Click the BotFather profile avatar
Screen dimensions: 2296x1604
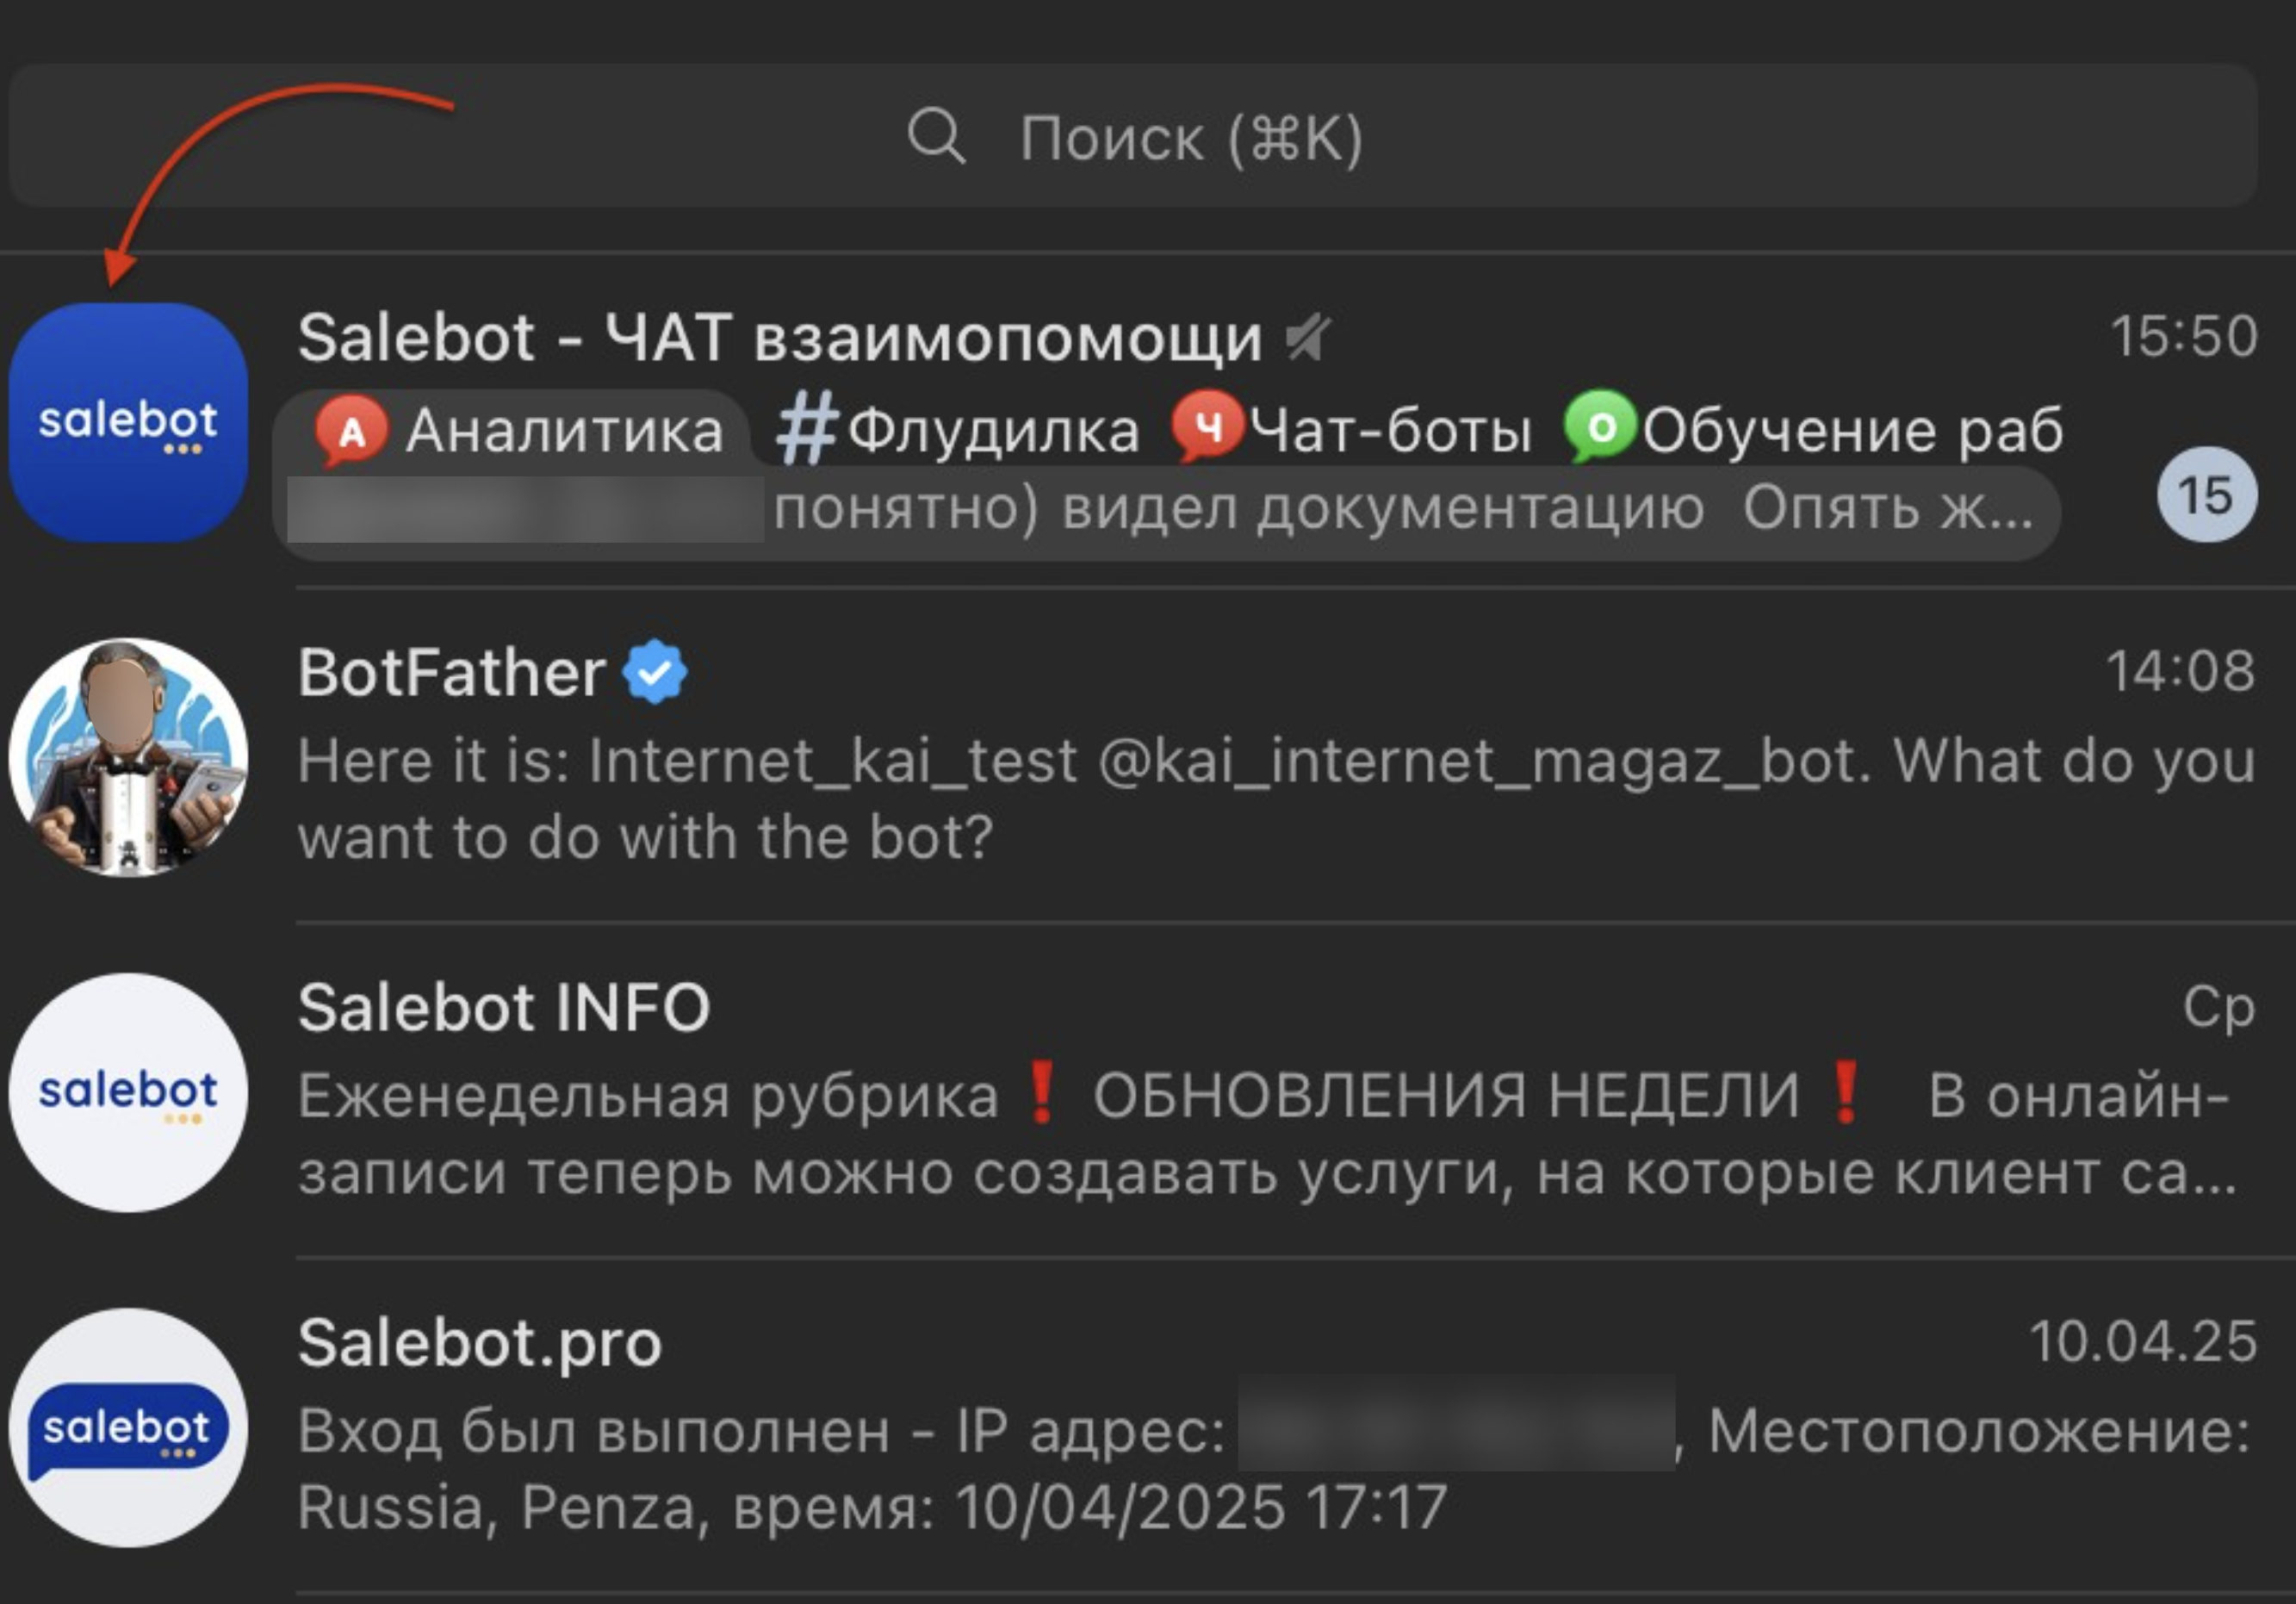coord(128,757)
